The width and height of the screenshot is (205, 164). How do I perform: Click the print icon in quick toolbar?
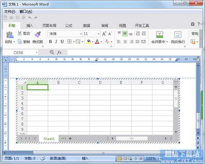point(24,17)
